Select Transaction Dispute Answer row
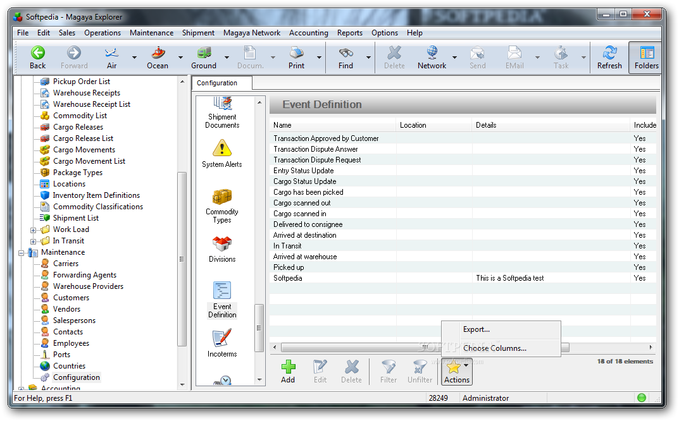 pyautogui.click(x=463, y=149)
